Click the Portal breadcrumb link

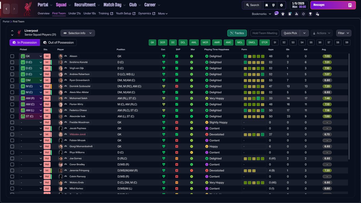(6, 21)
